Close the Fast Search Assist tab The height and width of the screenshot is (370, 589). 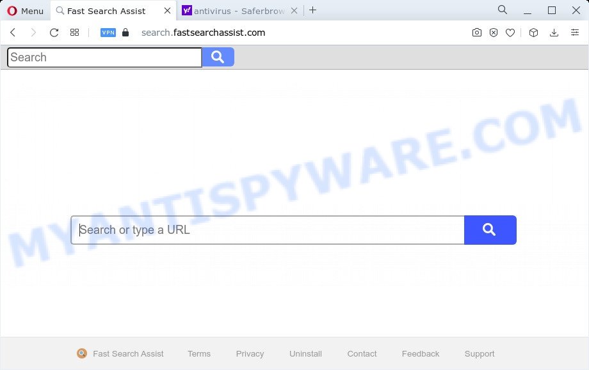pos(167,10)
